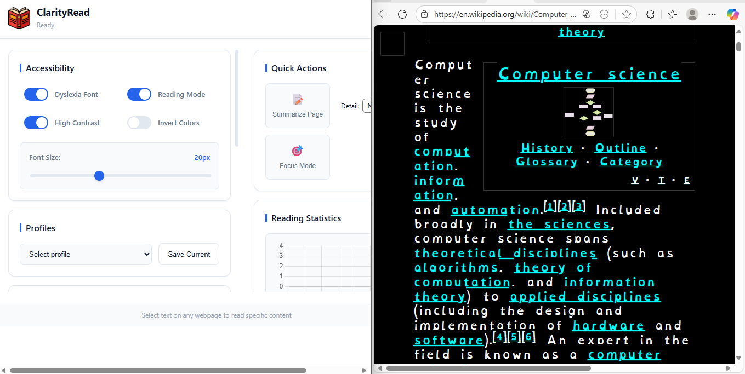Add this page to favorites via star icon
The height and width of the screenshot is (374, 745).
[x=627, y=14]
